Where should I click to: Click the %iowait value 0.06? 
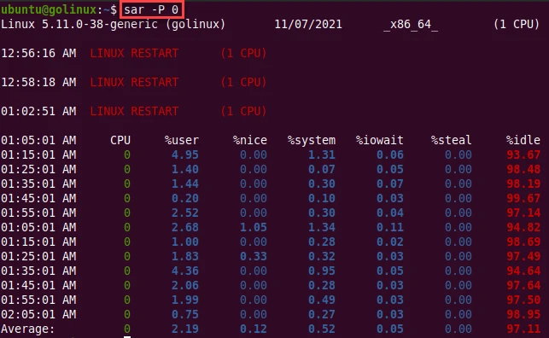coord(389,154)
